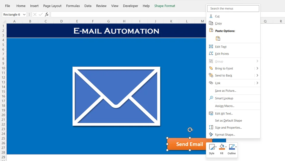
Task: Click the Smart Lookup search icon
Action: click(211, 98)
